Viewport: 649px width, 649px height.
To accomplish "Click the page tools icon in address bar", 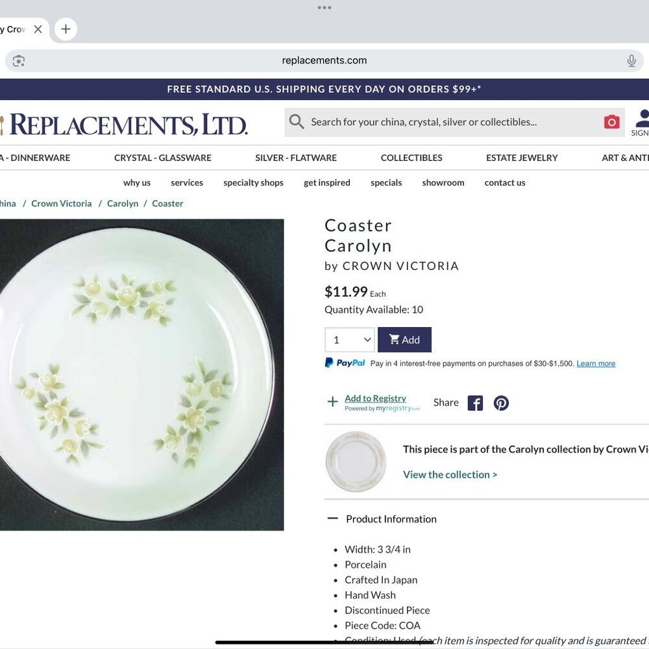I will click(x=19, y=61).
